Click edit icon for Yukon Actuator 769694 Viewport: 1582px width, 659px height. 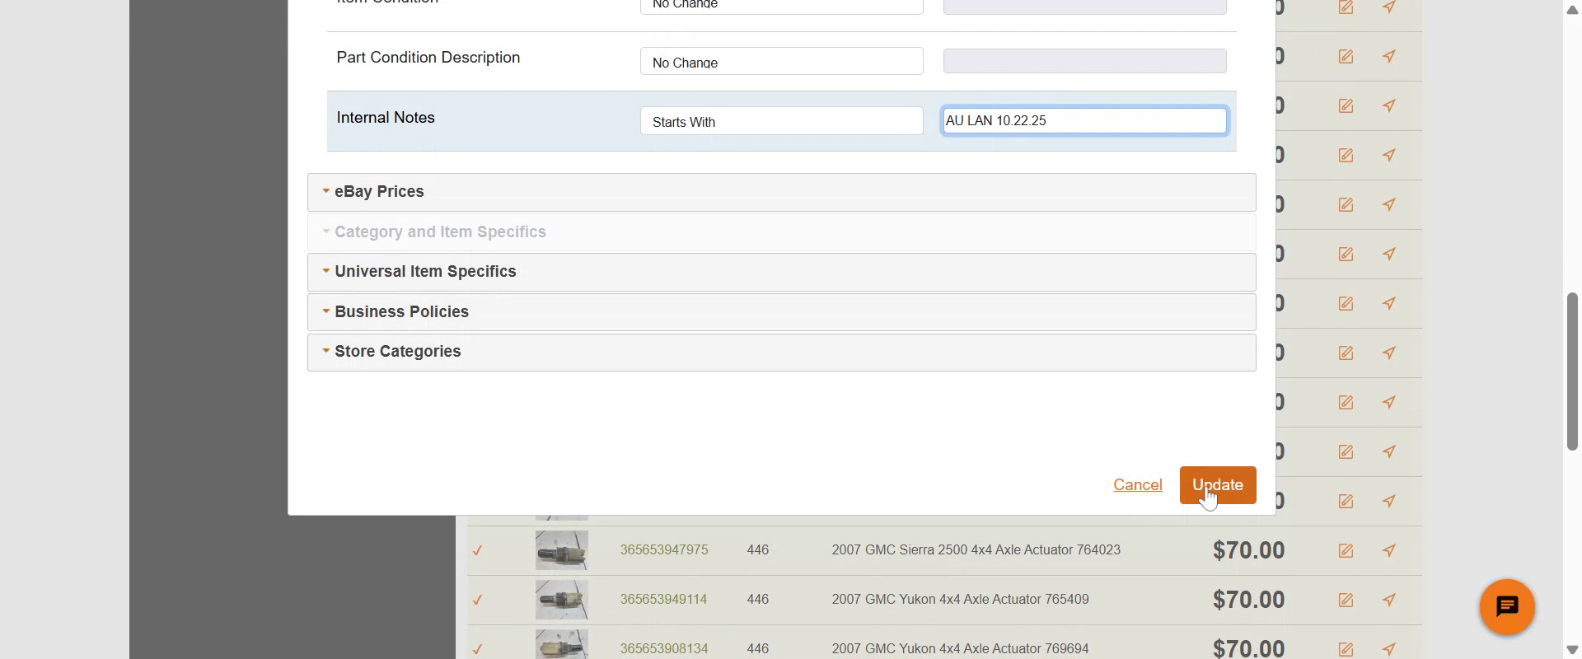point(1346,649)
